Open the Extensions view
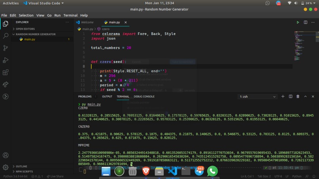Screen dimensions: 319x179 (6, 72)
